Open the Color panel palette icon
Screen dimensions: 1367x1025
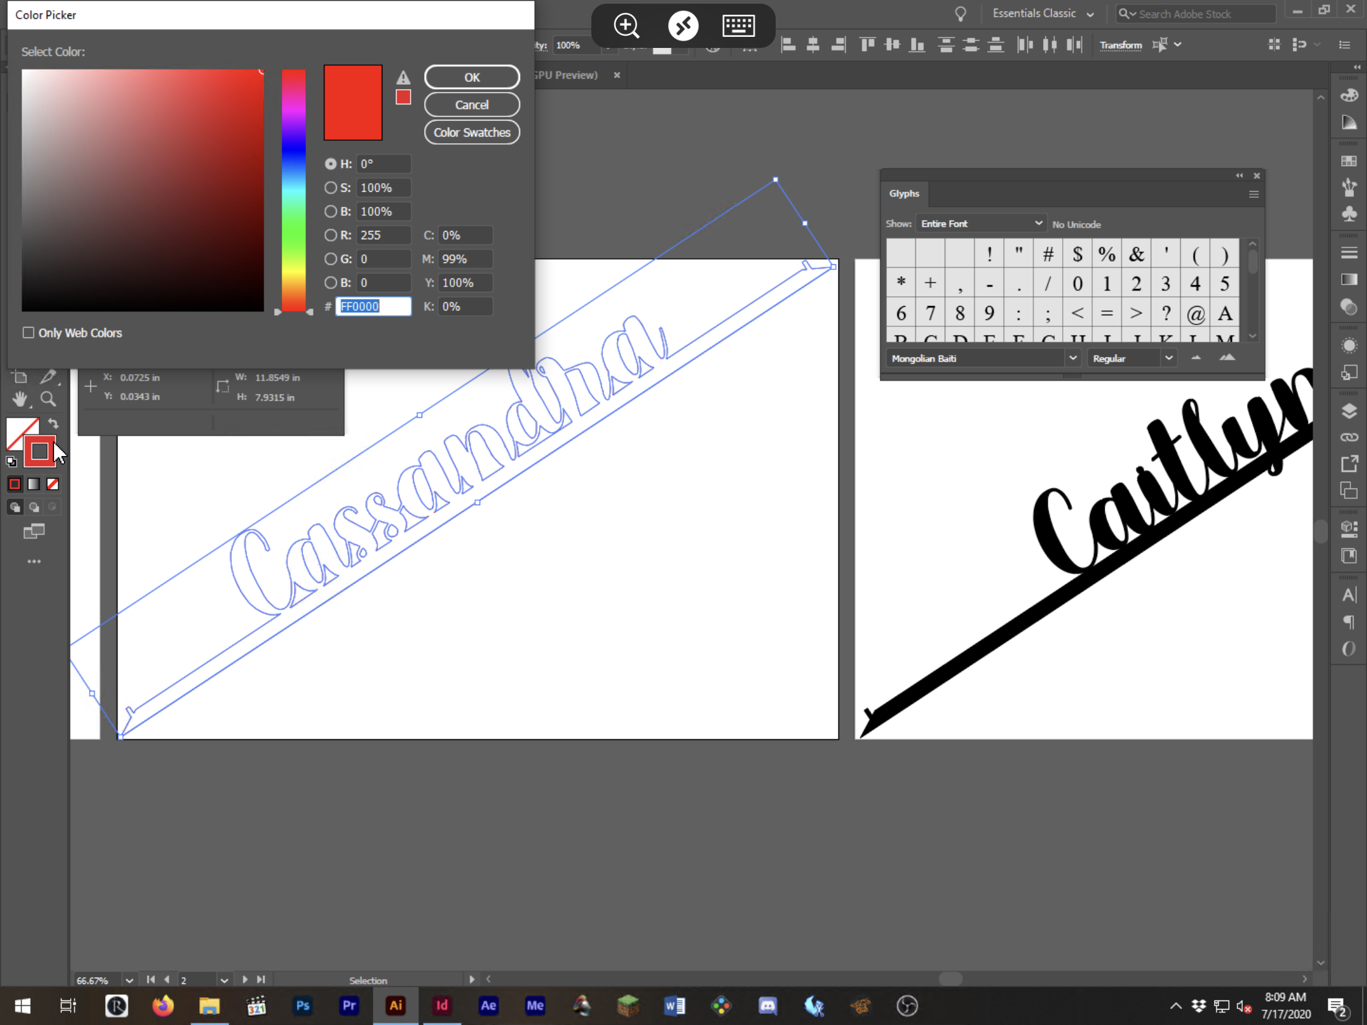tap(1349, 95)
